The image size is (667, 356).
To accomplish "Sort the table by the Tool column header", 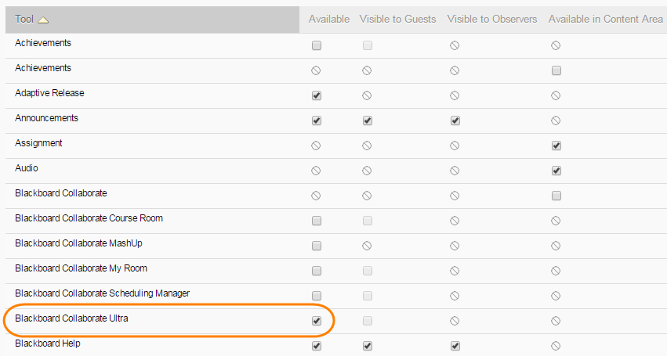I will (x=24, y=19).
